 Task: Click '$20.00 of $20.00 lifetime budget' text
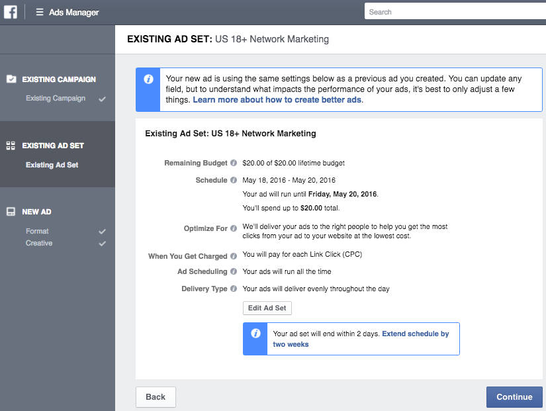pyautogui.click(x=294, y=163)
